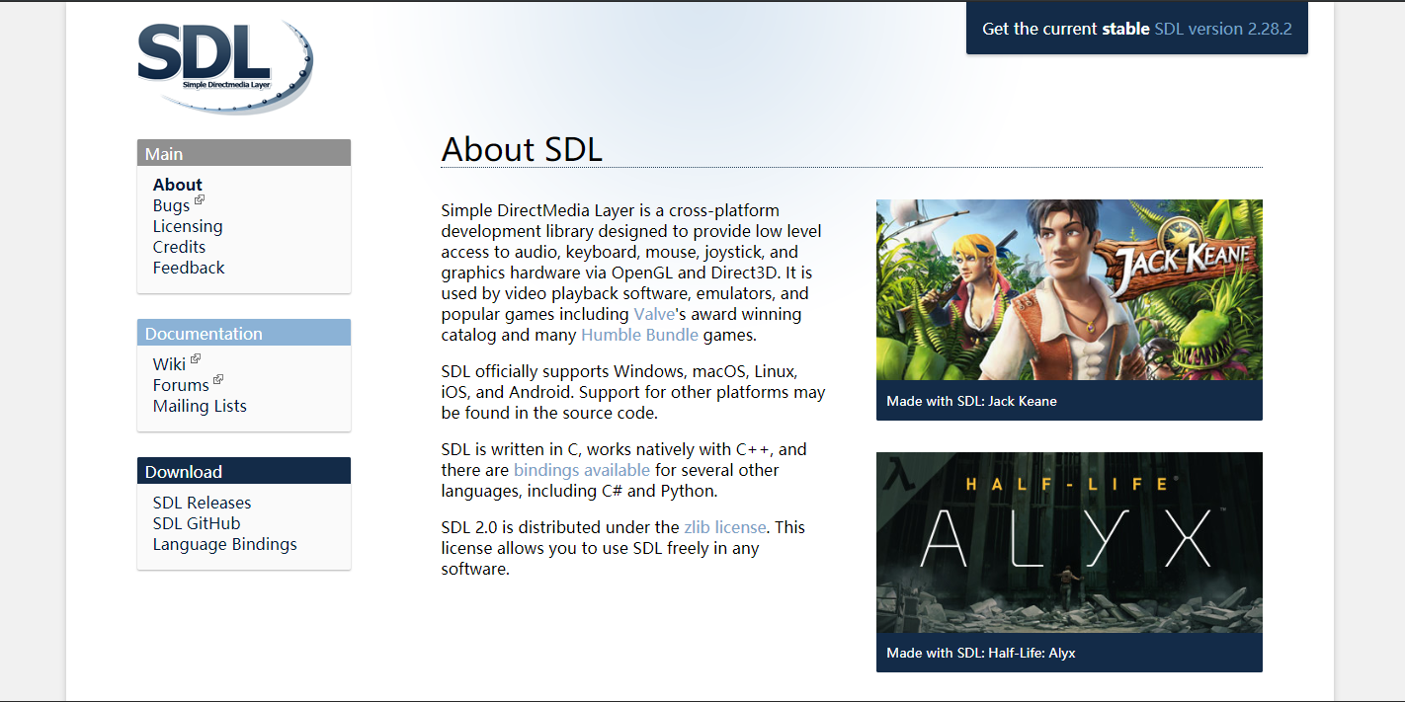Open the SDL GitHub link
1405x702 pixels.
[197, 523]
